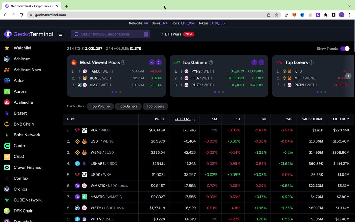
Task: Sort by the PRICE column header
Action: (x=160, y=119)
